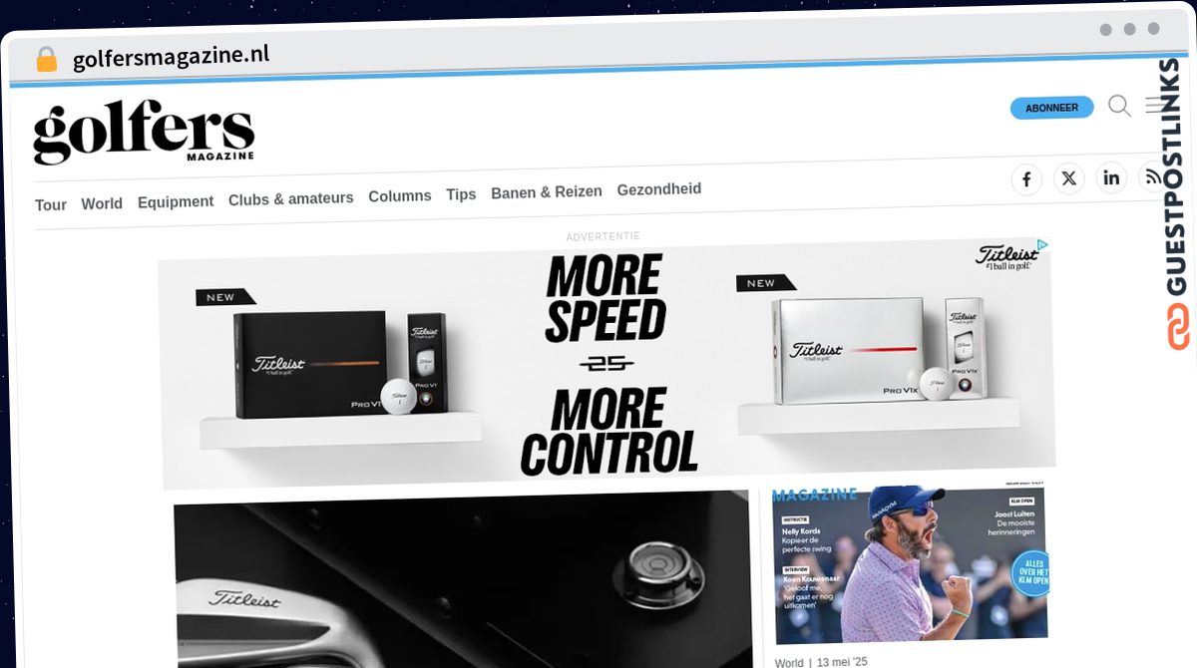Open the X (Twitter) profile icon
Screen dimensions: 1197x668
1069,178
